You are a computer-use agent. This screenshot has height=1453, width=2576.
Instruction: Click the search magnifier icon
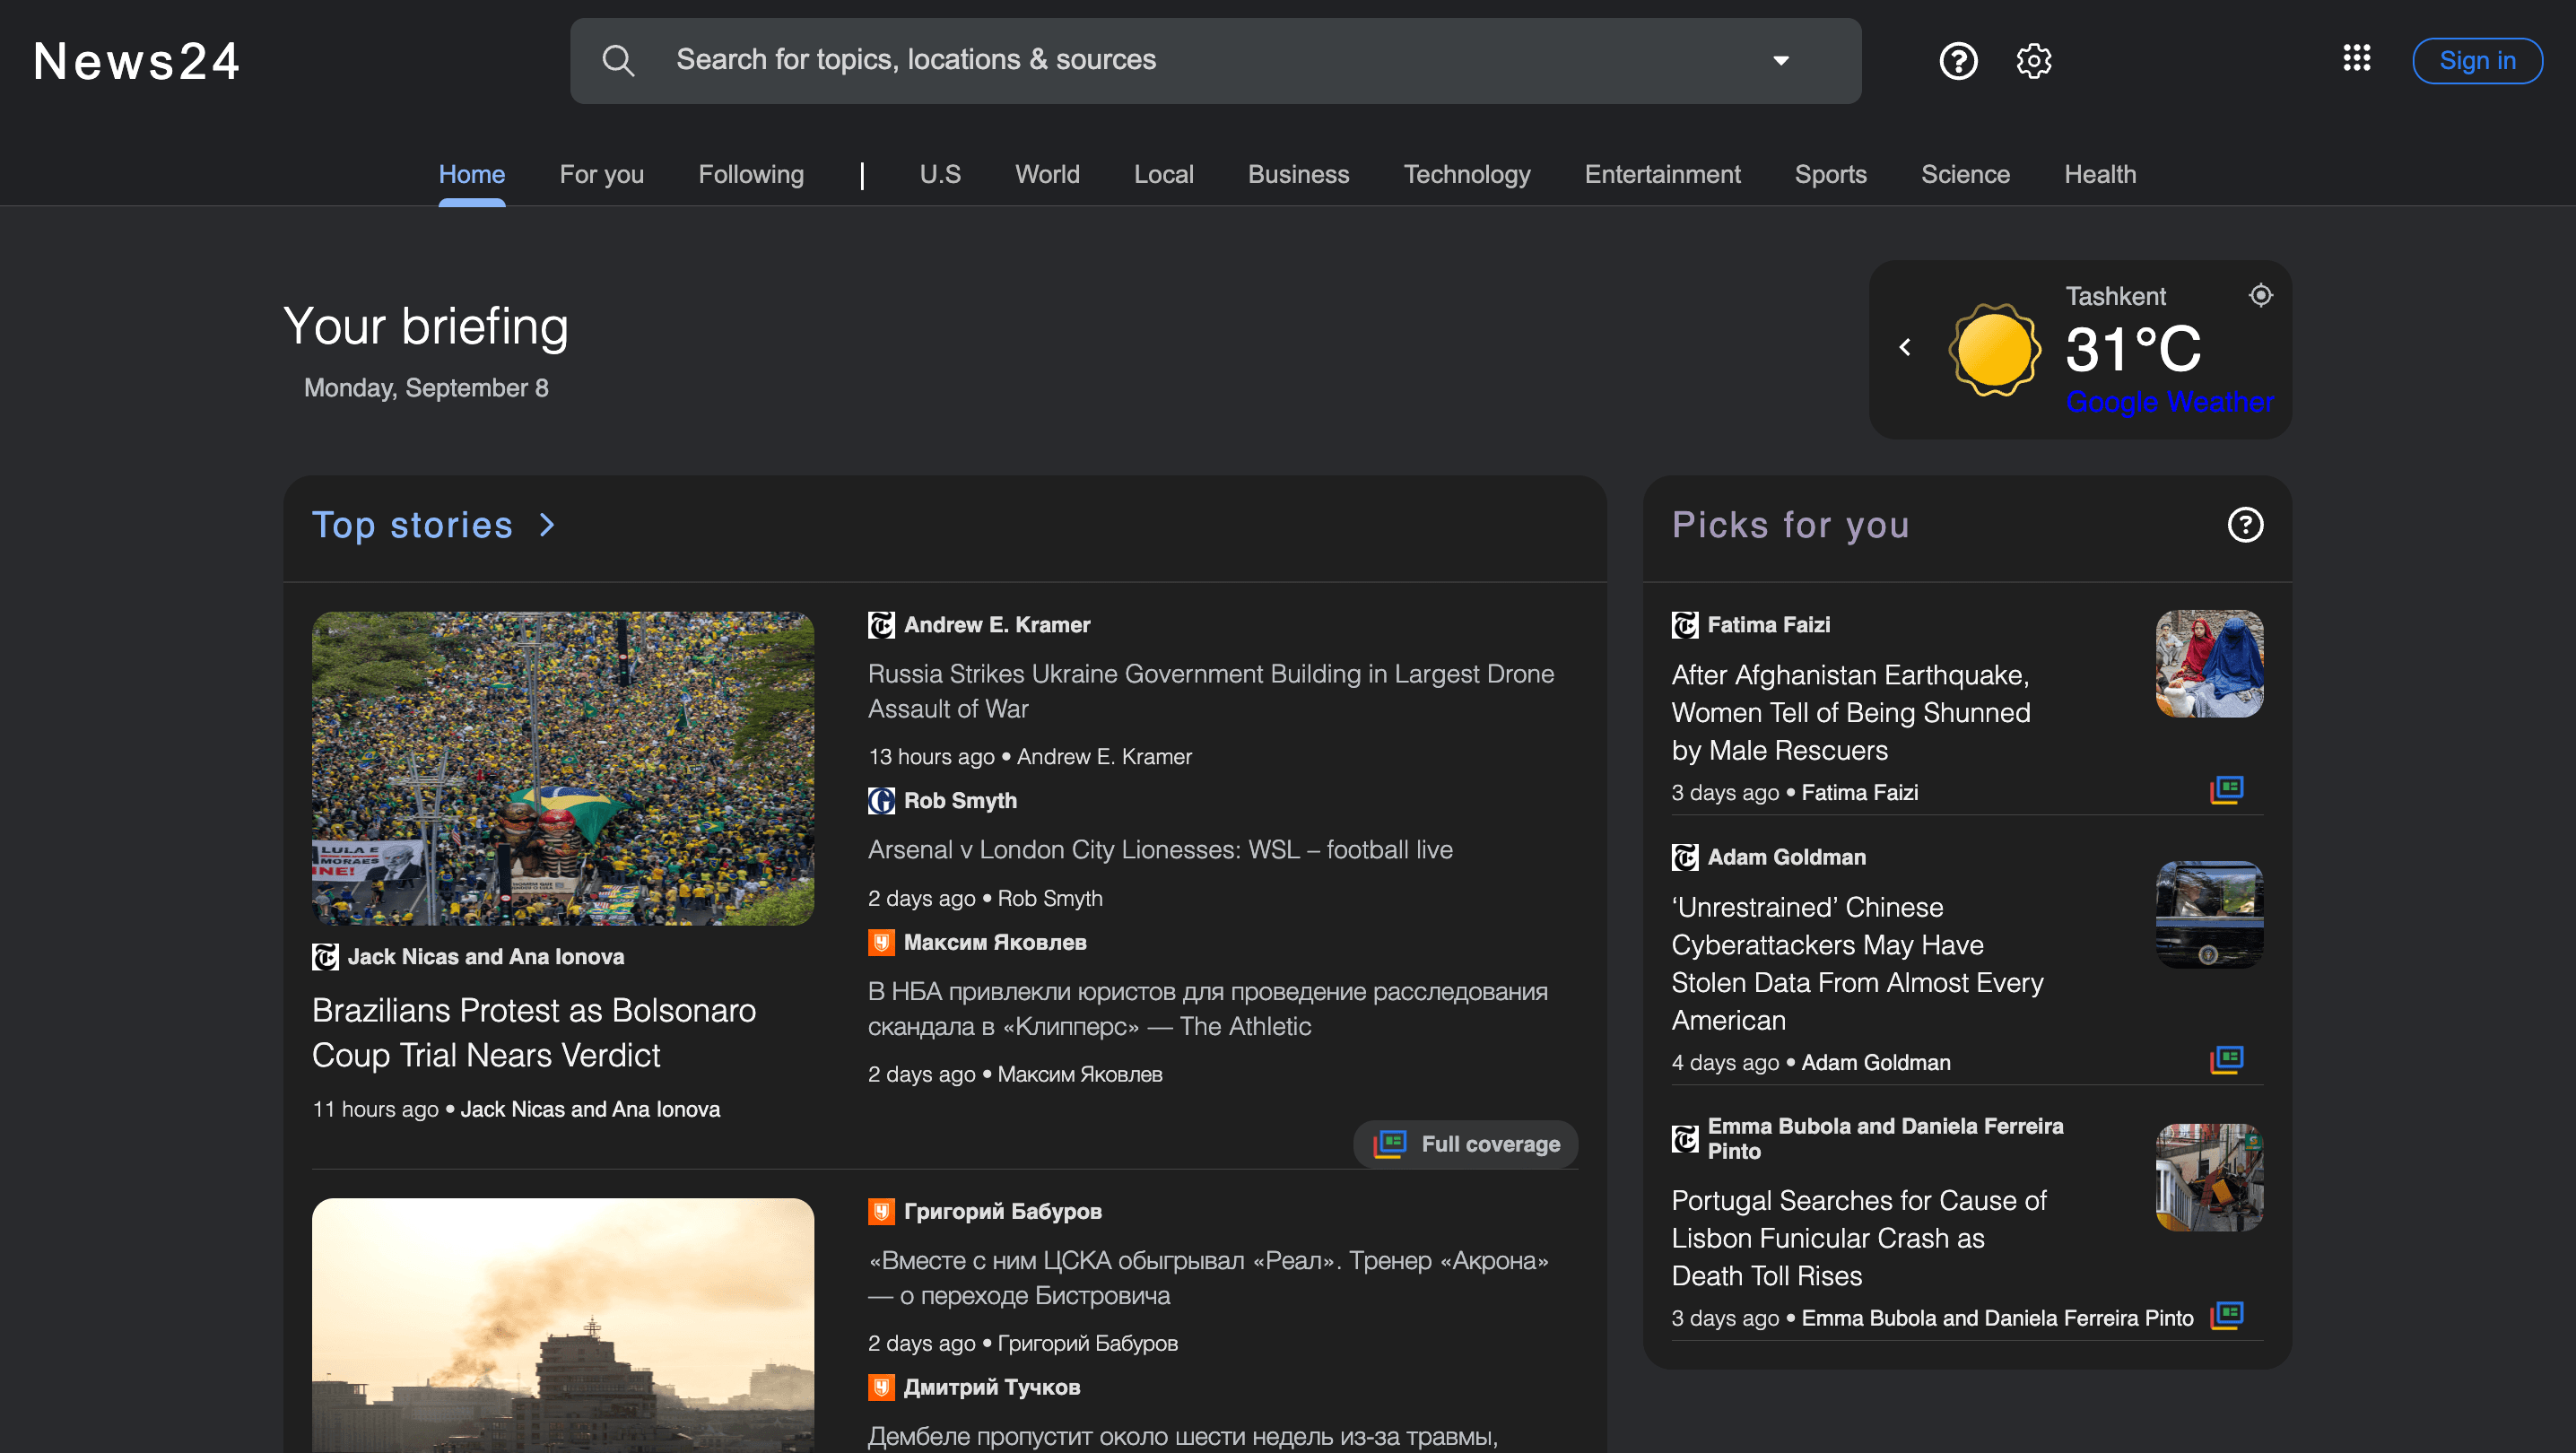click(x=618, y=60)
